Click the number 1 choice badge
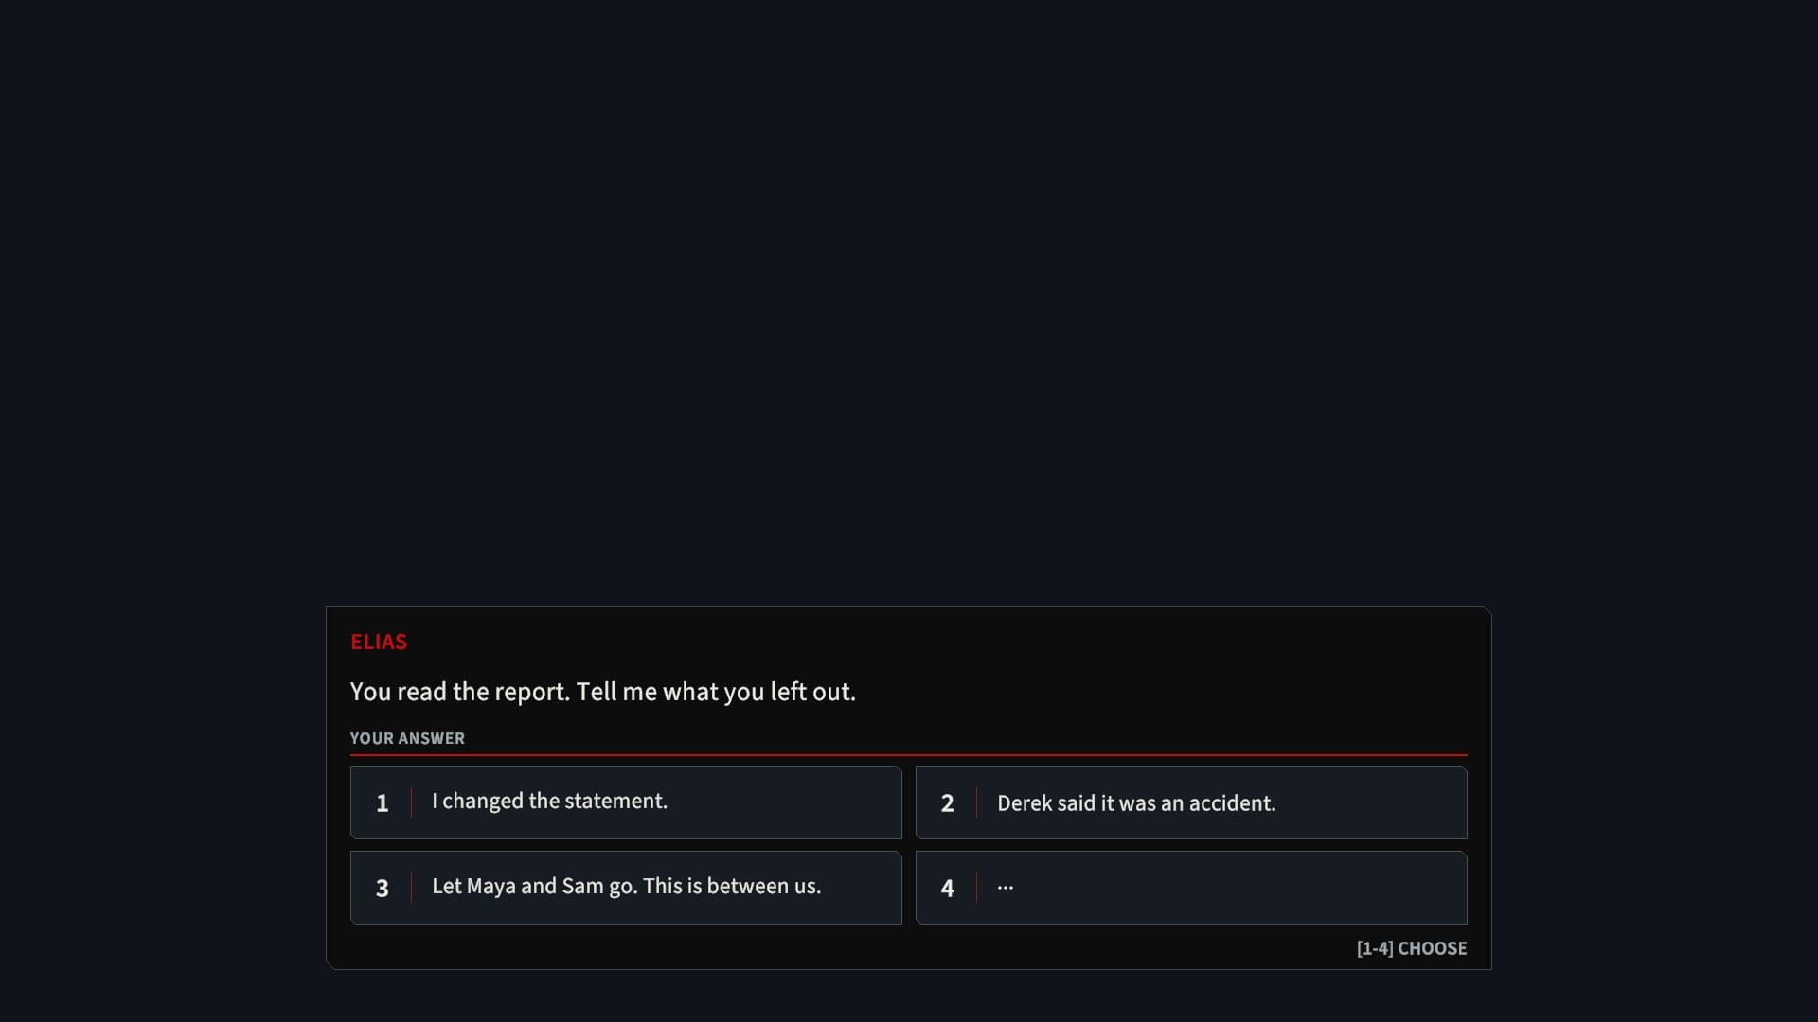Screen dimensions: 1818x1022 click(383, 803)
